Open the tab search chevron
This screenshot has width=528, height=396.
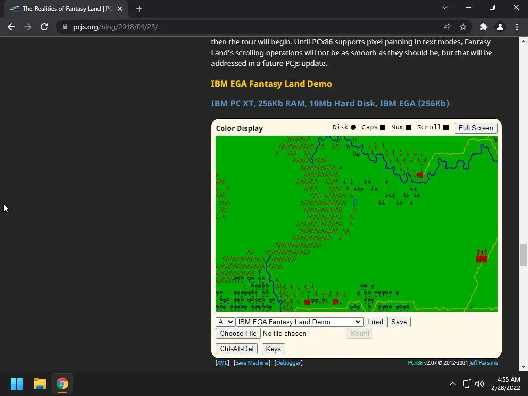[445, 7]
